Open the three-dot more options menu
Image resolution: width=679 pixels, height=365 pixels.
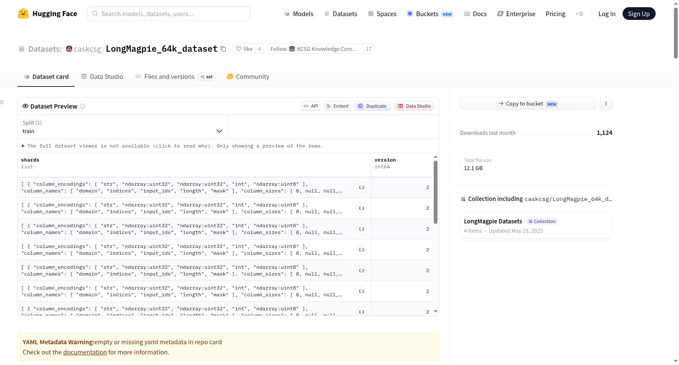tap(606, 103)
